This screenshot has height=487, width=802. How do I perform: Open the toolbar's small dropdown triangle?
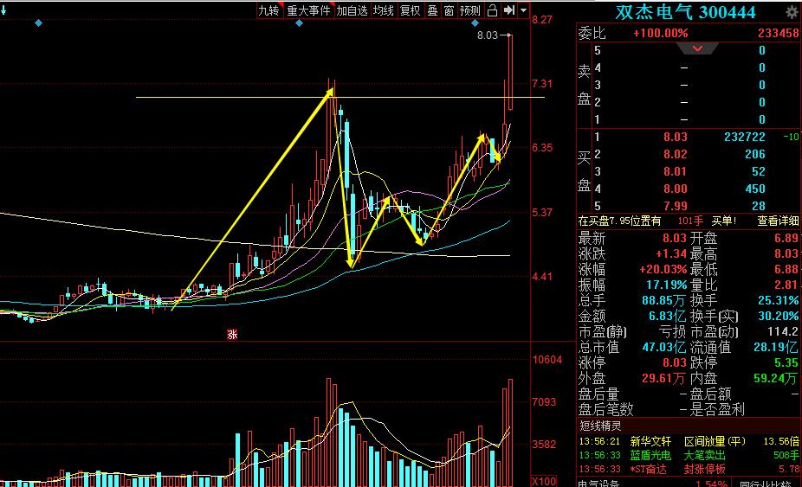click(523, 10)
